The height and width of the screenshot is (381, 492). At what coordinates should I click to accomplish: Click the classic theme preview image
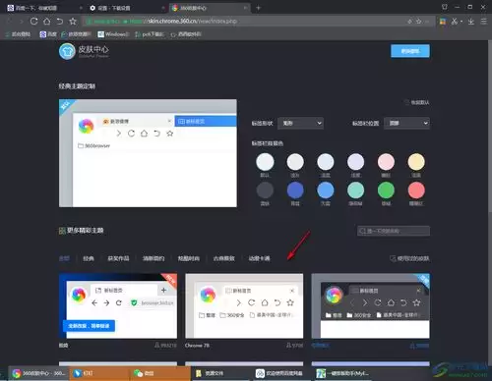[x=148, y=153]
